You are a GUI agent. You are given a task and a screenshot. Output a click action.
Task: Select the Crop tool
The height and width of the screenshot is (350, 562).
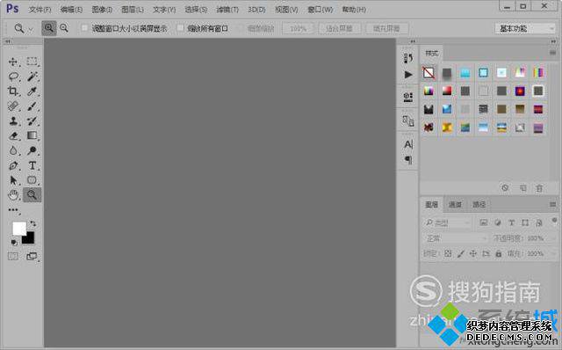[13, 91]
